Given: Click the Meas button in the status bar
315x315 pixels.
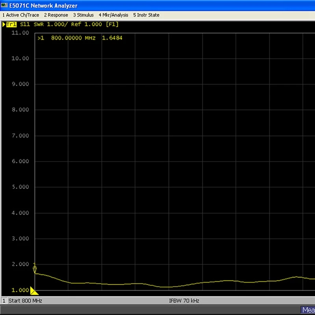Looking at the screenshot, I should click(308, 310).
